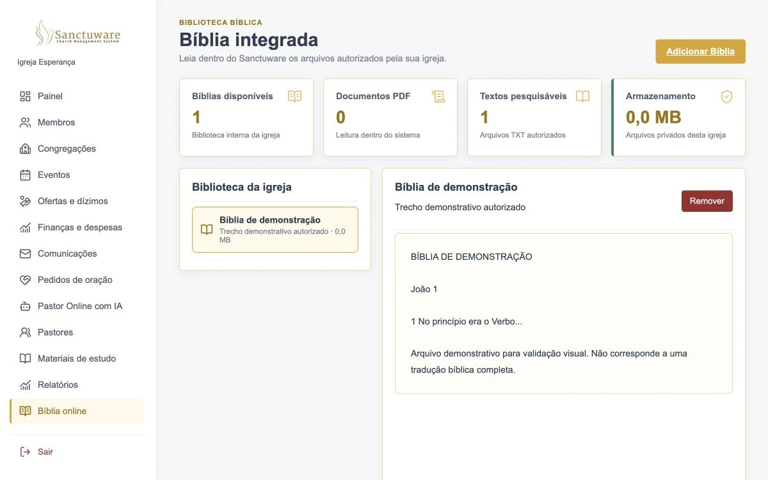The height and width of the screenshot is (480, 768).
Task: Click the 'João 1' chapter text
Action: pos(424,289)
